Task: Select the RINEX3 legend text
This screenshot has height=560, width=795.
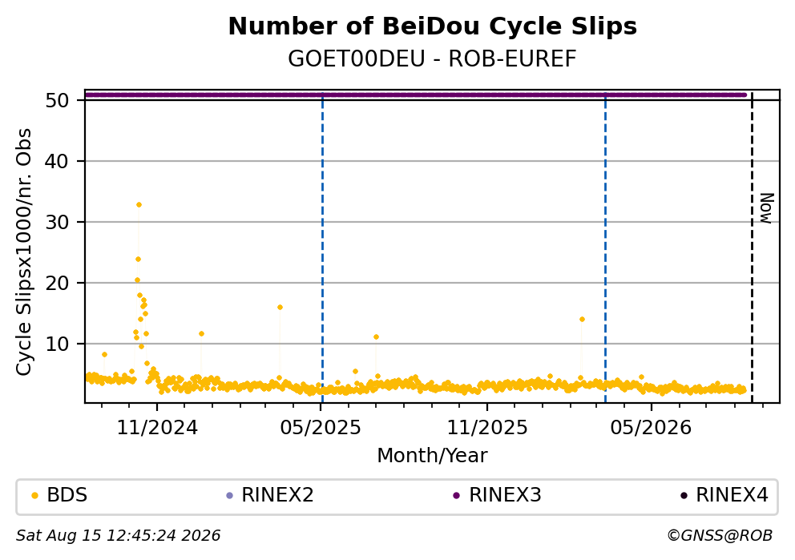Action: click(x=505, y=495)
